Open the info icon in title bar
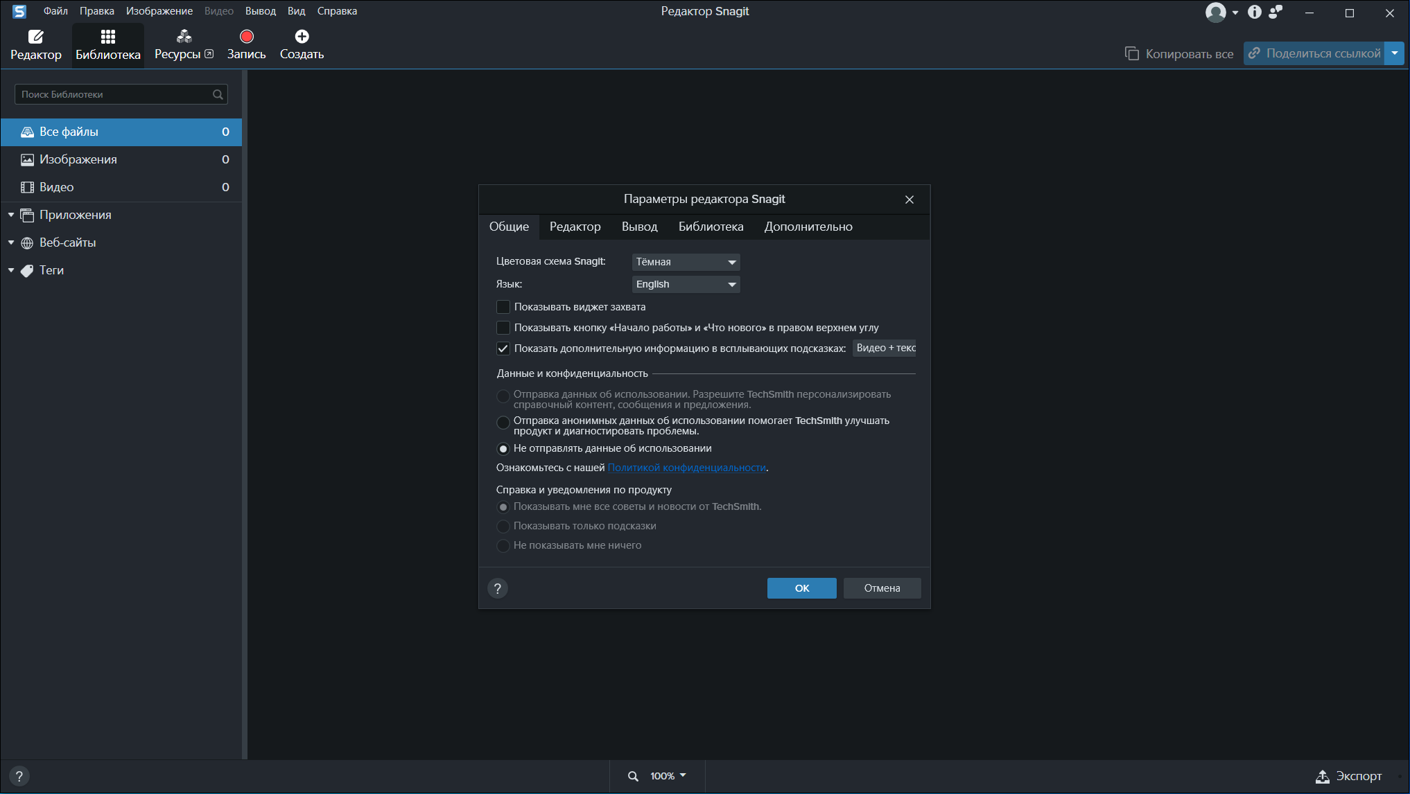Image resolution: width=1410 pixels, height=794 pixels. coord(1254,12)
